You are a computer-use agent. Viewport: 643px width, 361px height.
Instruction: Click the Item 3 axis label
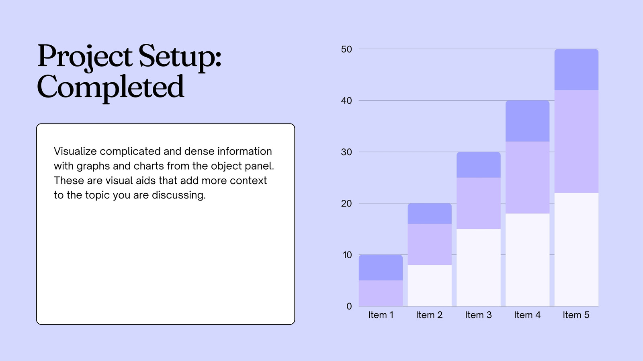click(x=478, y=315)
